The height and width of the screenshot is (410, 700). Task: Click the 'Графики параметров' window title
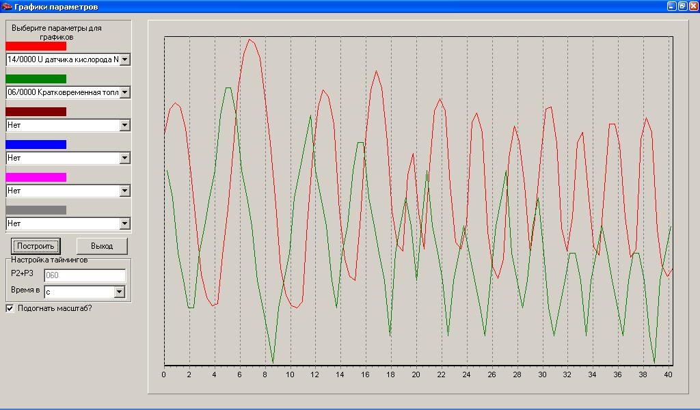(56, 7)
